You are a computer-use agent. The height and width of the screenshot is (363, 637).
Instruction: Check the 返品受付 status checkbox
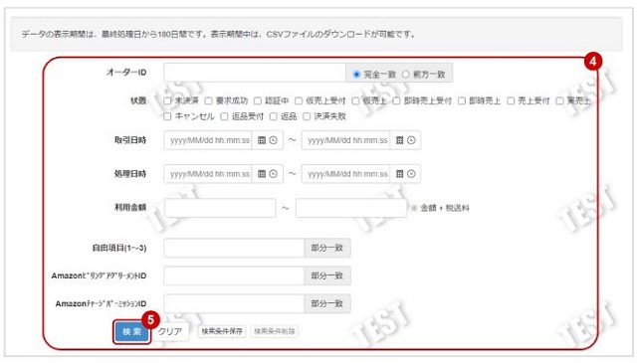coord(224,116)
